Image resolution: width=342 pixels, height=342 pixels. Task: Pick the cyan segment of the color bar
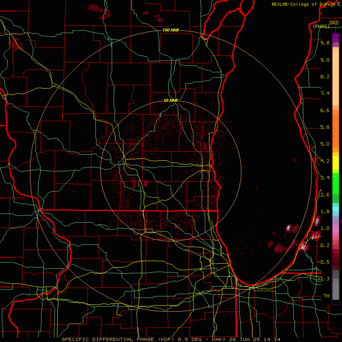(x=336, y=209)
